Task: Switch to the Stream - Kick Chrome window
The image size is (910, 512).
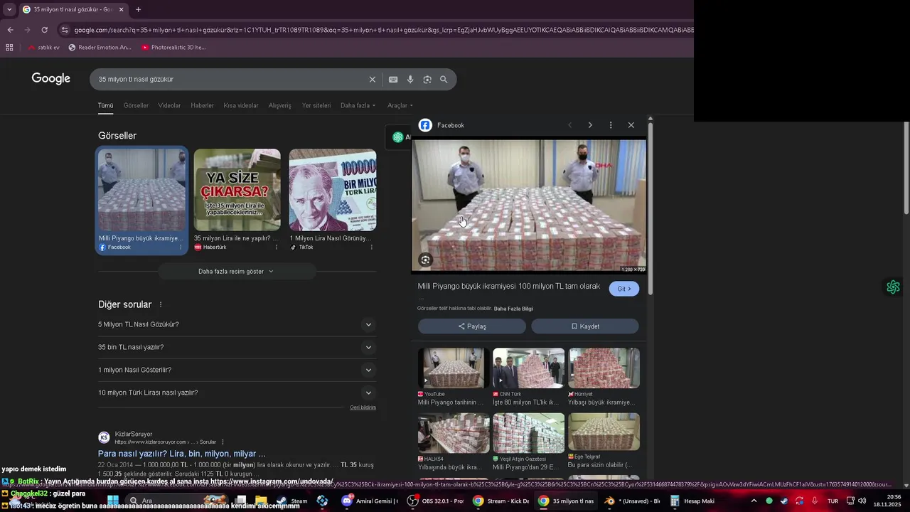Action: point(500,501)
